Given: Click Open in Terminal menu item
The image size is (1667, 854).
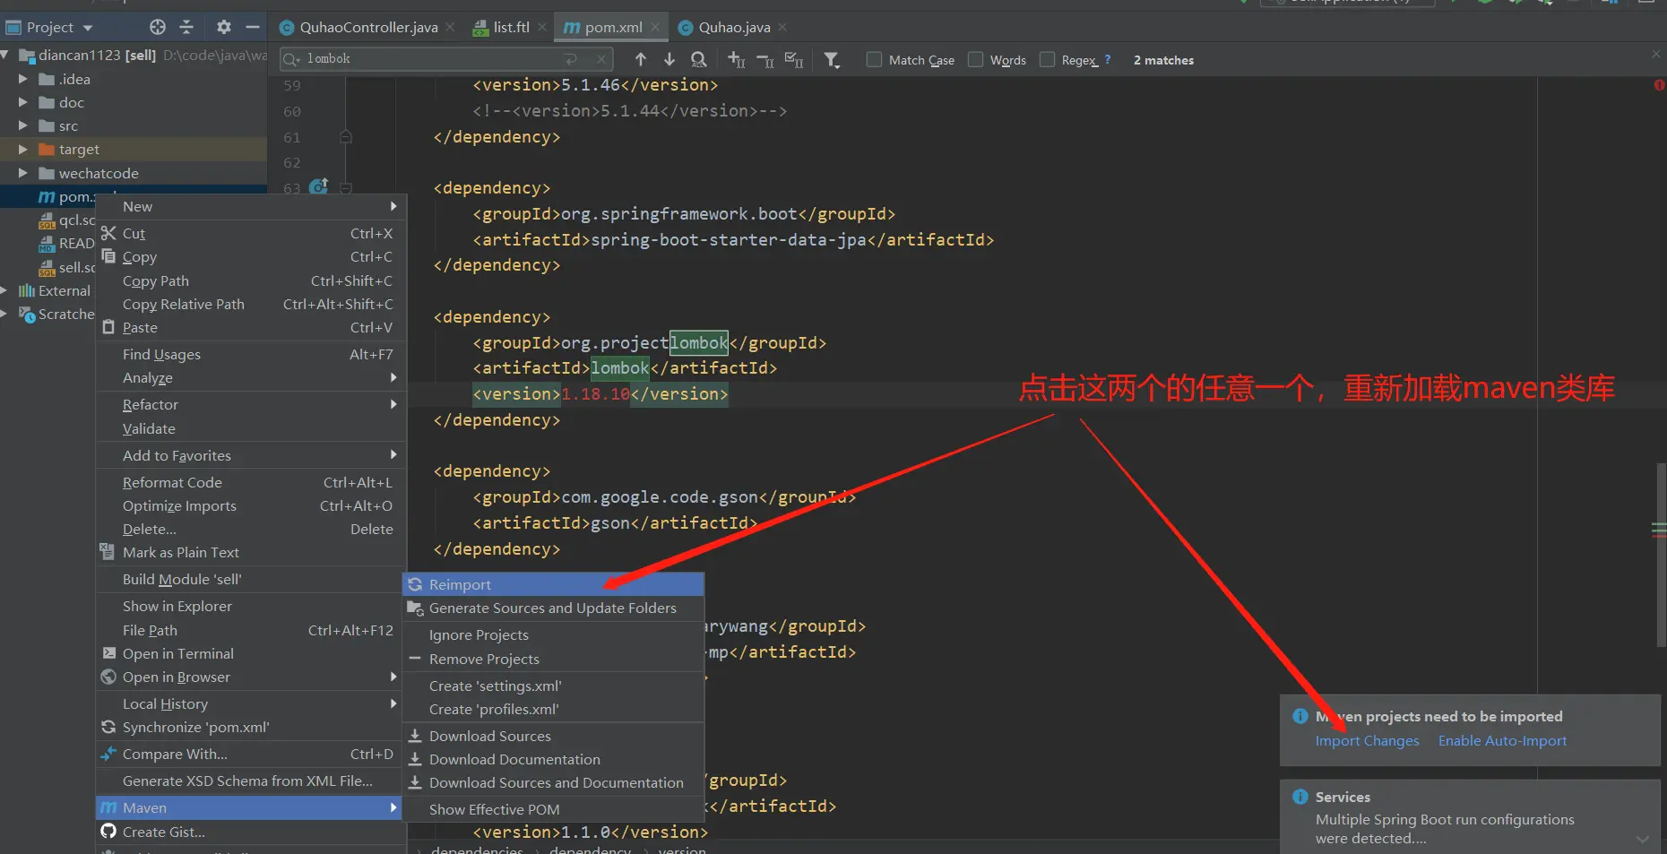Looking at the screenshot, I should [251, 653].
